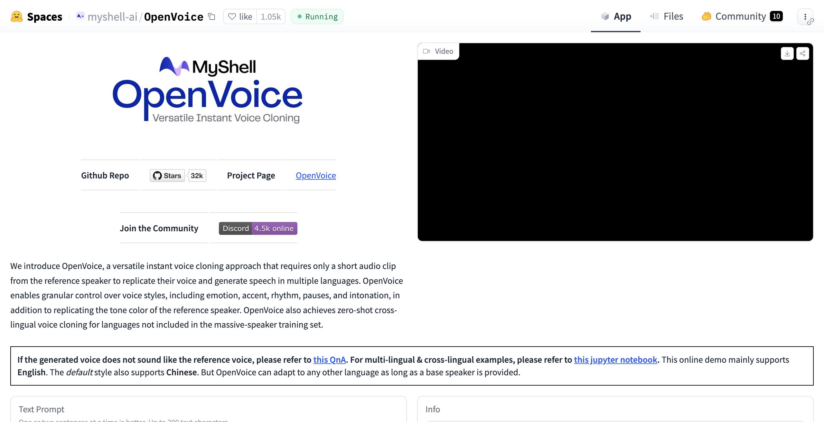Copy the space name with copy icon
This screenshot has height=422, width=824.
(212, 16)
